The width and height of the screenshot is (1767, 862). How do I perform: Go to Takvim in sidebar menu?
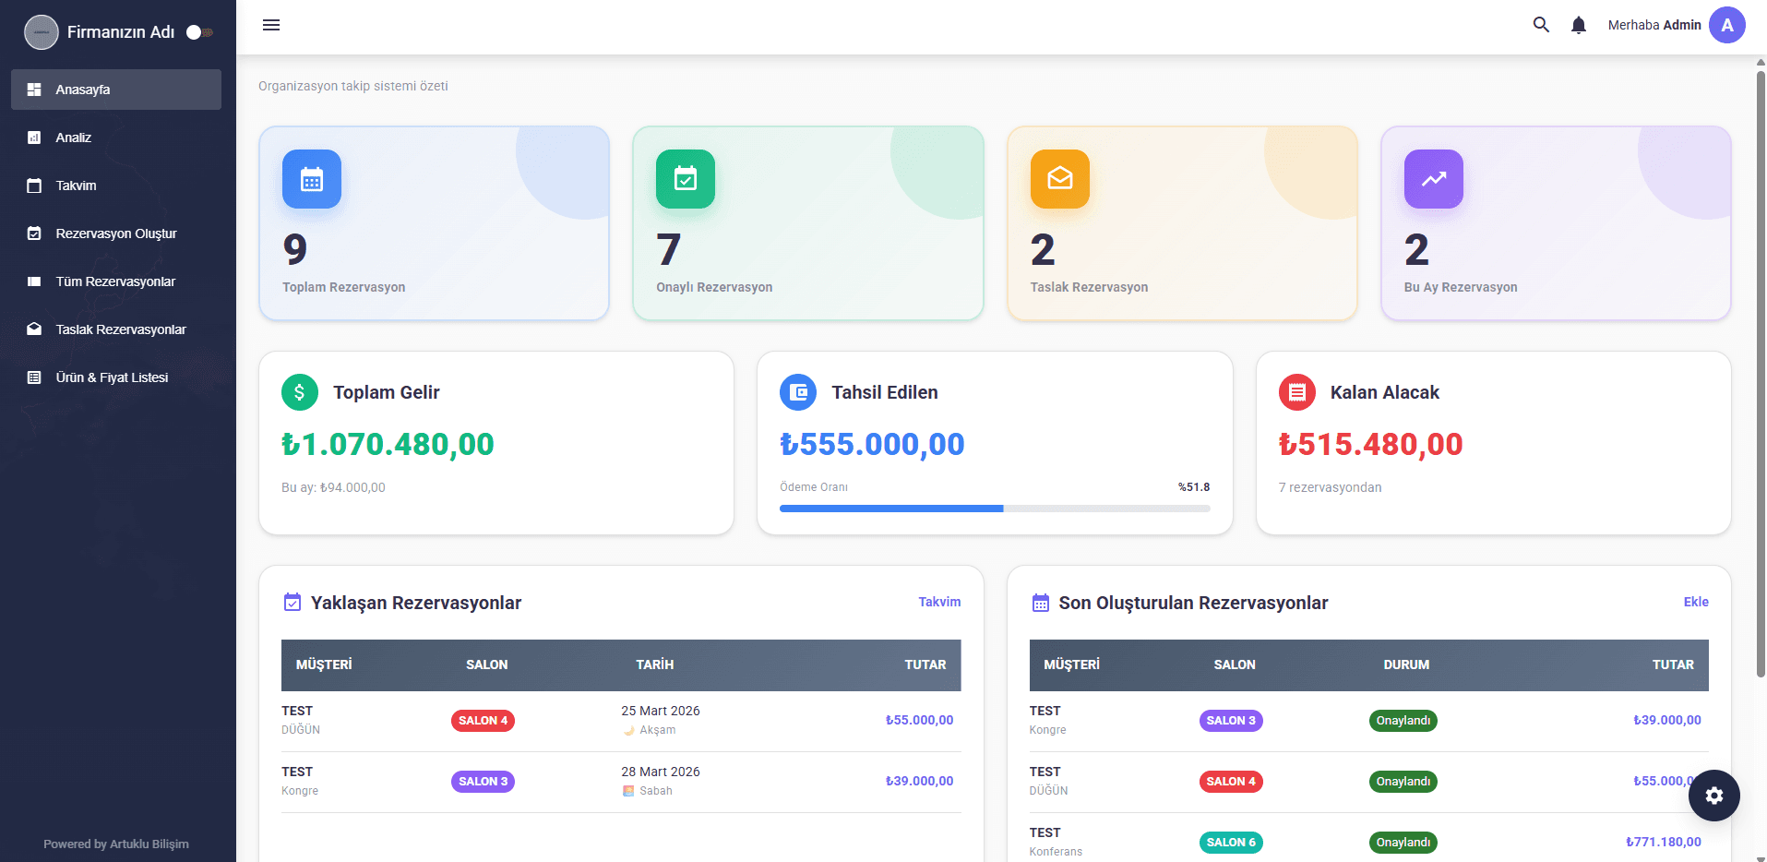pyautogui.click(x=76, y=186)
